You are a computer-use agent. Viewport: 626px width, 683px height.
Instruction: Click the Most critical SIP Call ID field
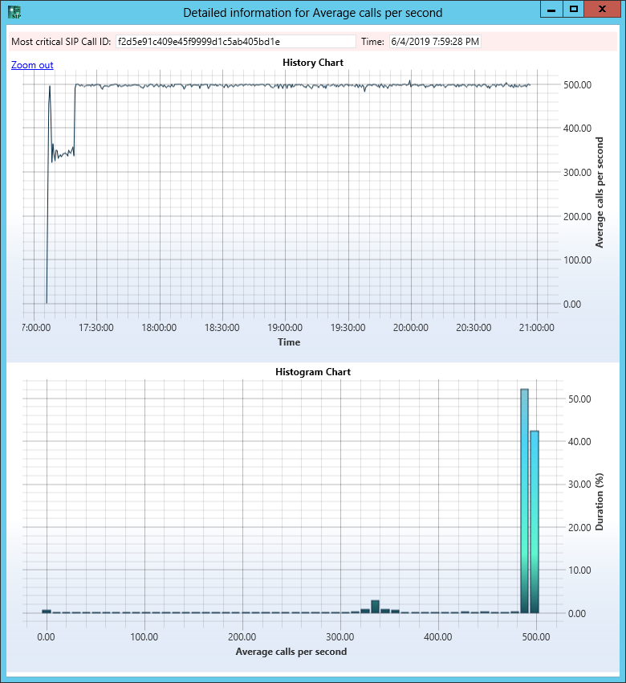235,42
